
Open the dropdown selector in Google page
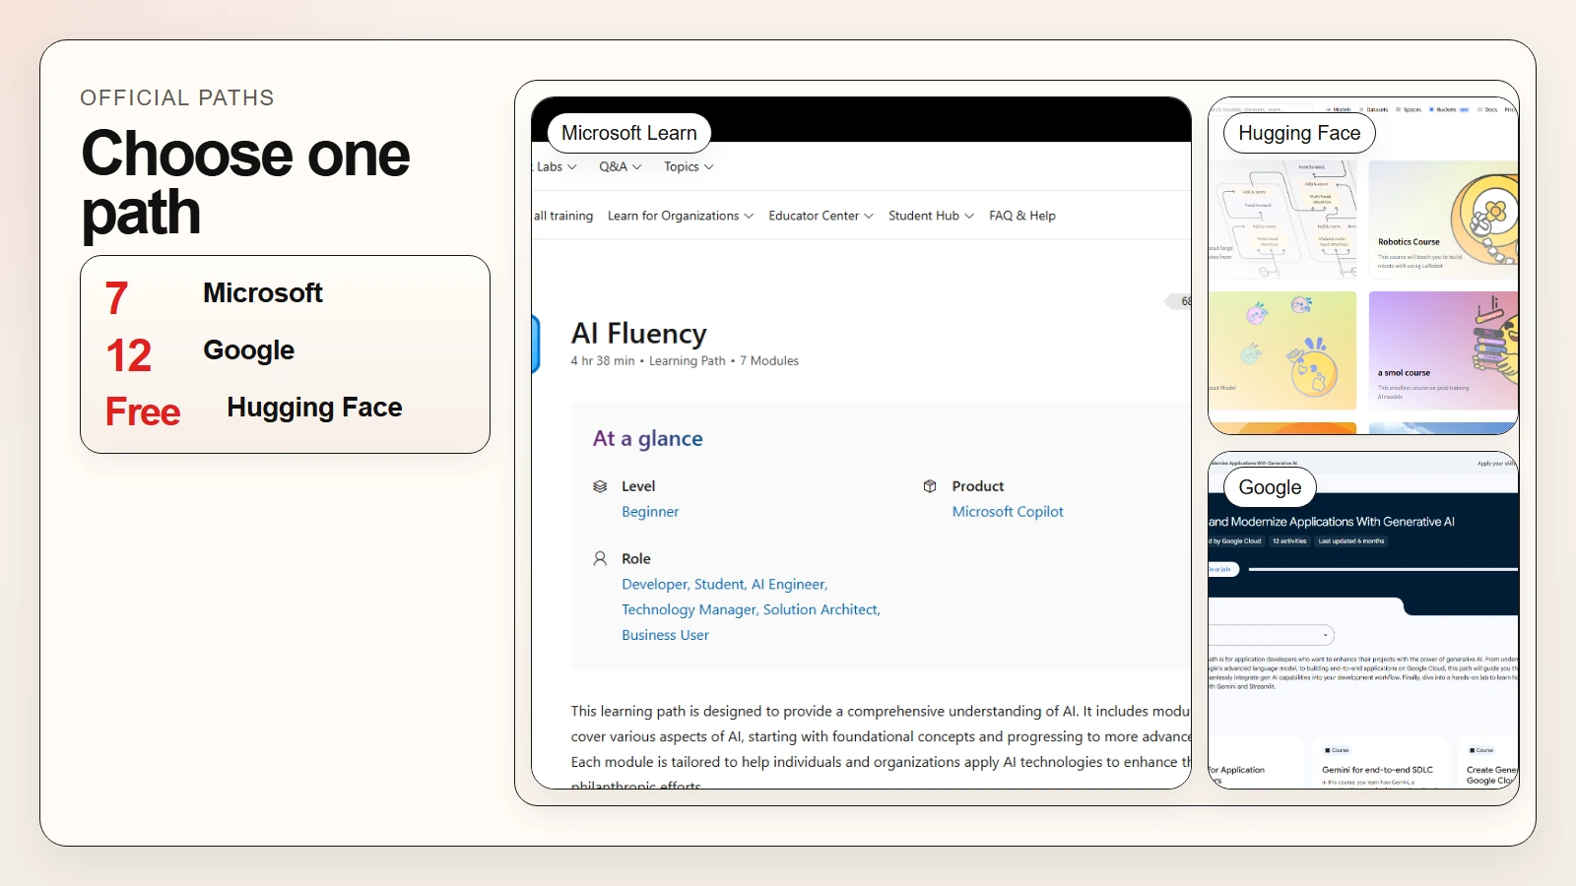coord(1272,635)
